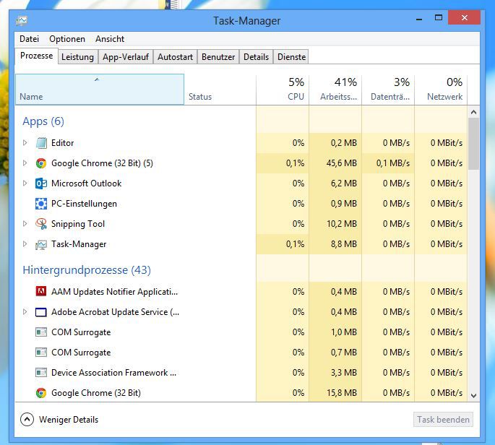Open the Optionen menu
The image size is (495, 445).
[x=67, y=39]
